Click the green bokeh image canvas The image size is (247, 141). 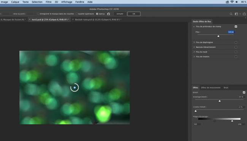(74, 88)
